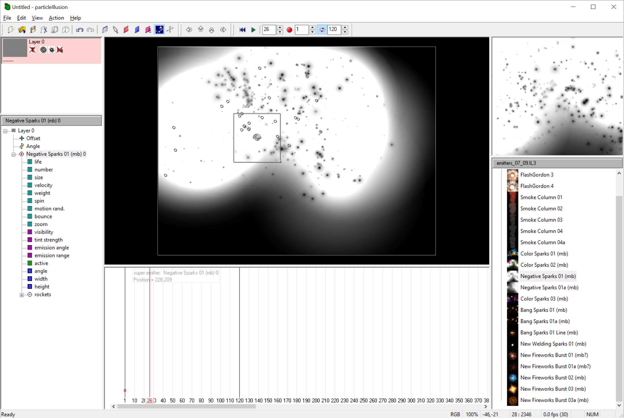Select Smoke Column 02 emitter in library

point(541,209)
